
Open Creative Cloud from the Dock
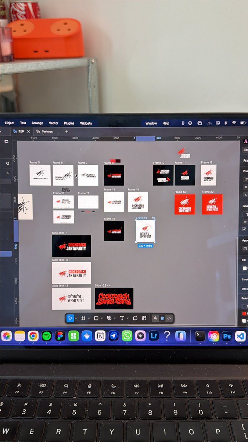(x=213, y=336)
